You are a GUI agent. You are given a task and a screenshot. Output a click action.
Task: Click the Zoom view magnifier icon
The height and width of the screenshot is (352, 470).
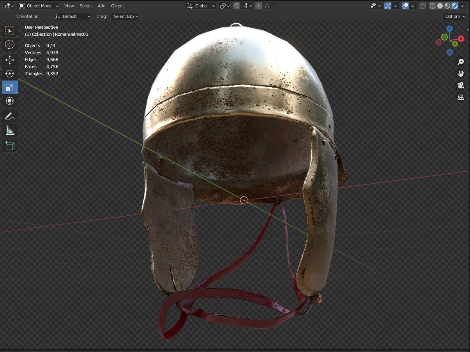(x=461, y=62)
